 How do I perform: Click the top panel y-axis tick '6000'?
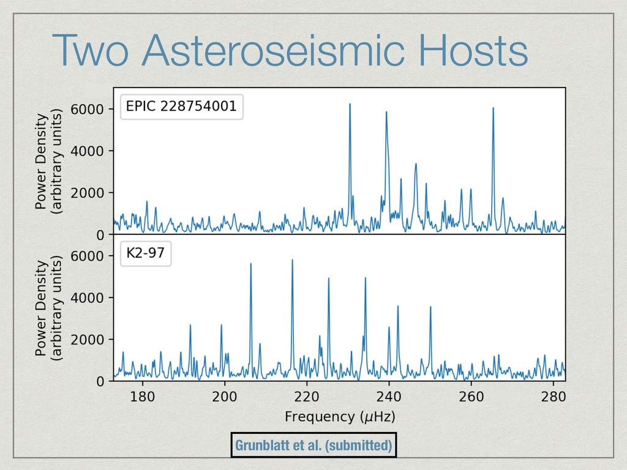click(x=87, y=110)
